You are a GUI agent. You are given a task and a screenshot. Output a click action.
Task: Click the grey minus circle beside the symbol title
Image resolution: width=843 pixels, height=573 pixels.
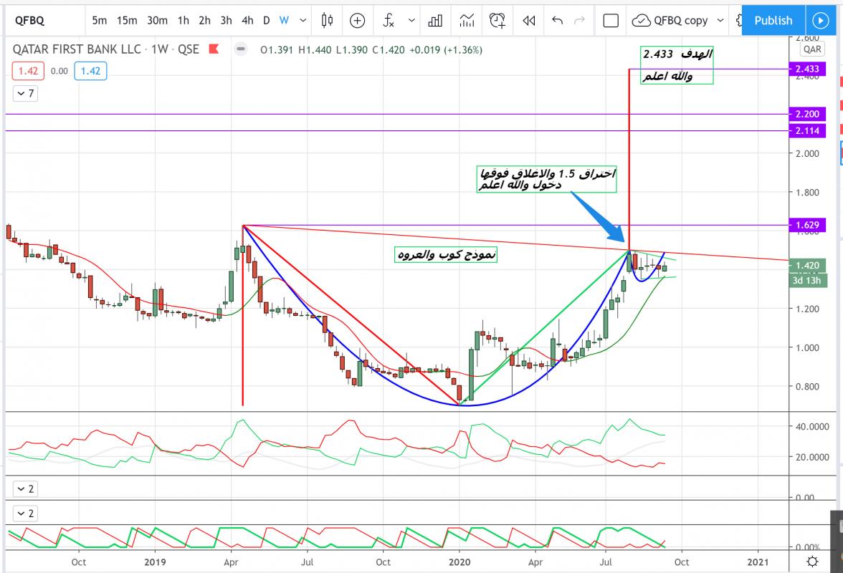(241, 50)
